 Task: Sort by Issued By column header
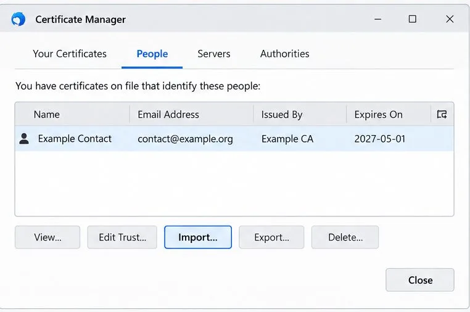tap(300, 114)
